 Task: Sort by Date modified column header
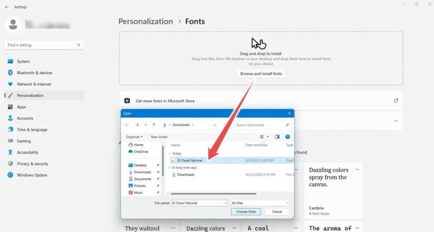(x=256, y=145)
